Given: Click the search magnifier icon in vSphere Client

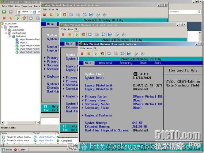Looking at the screenshot, I should (x=199, y=12).
